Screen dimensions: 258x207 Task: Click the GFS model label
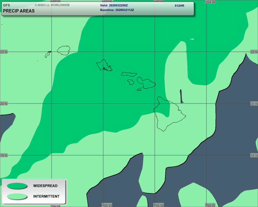point(6,5)
